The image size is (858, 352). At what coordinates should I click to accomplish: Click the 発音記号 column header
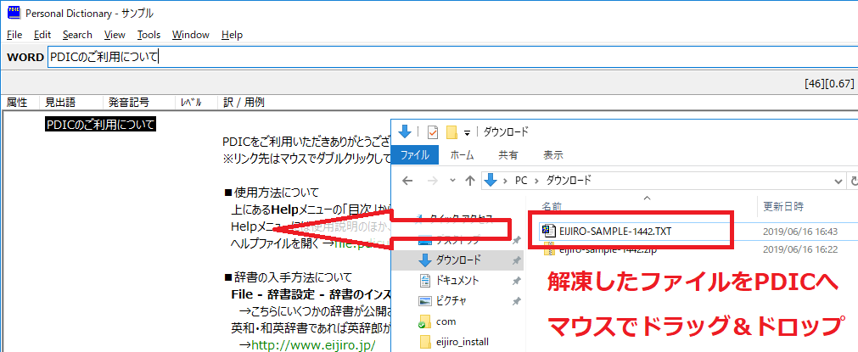pyautogui.click(x=129, y=103)
